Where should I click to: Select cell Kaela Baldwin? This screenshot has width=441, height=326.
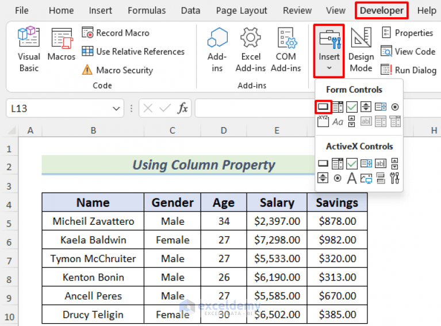[x=93, y=240]
